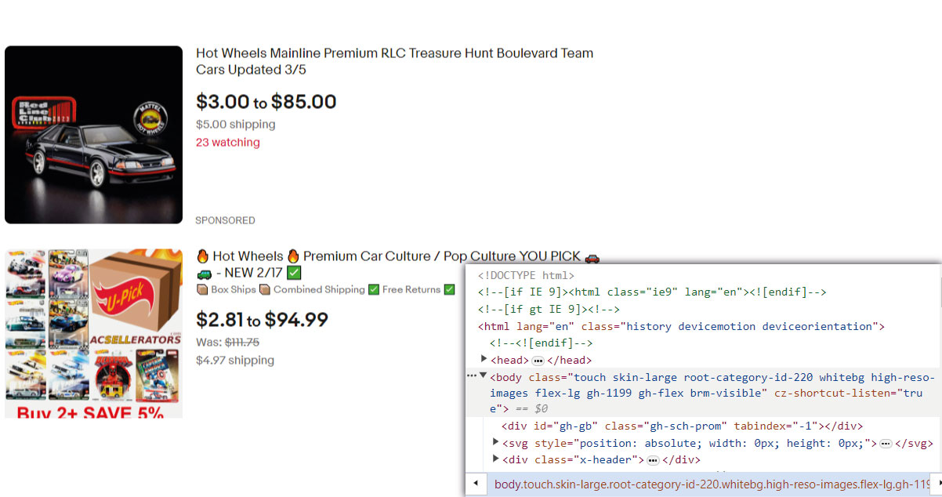The height and width of the screenshot is (497, 942).
Task: Click the ellipsis inside the x-header div
Action: tap(653, 459)
